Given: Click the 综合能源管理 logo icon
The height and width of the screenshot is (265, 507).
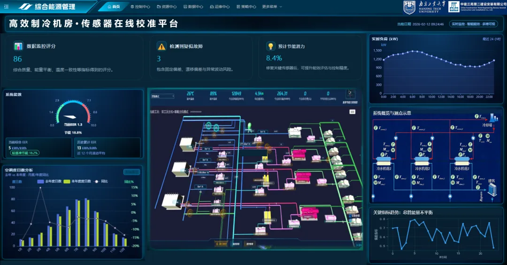Looking at the screenshot, I should 25,7.
